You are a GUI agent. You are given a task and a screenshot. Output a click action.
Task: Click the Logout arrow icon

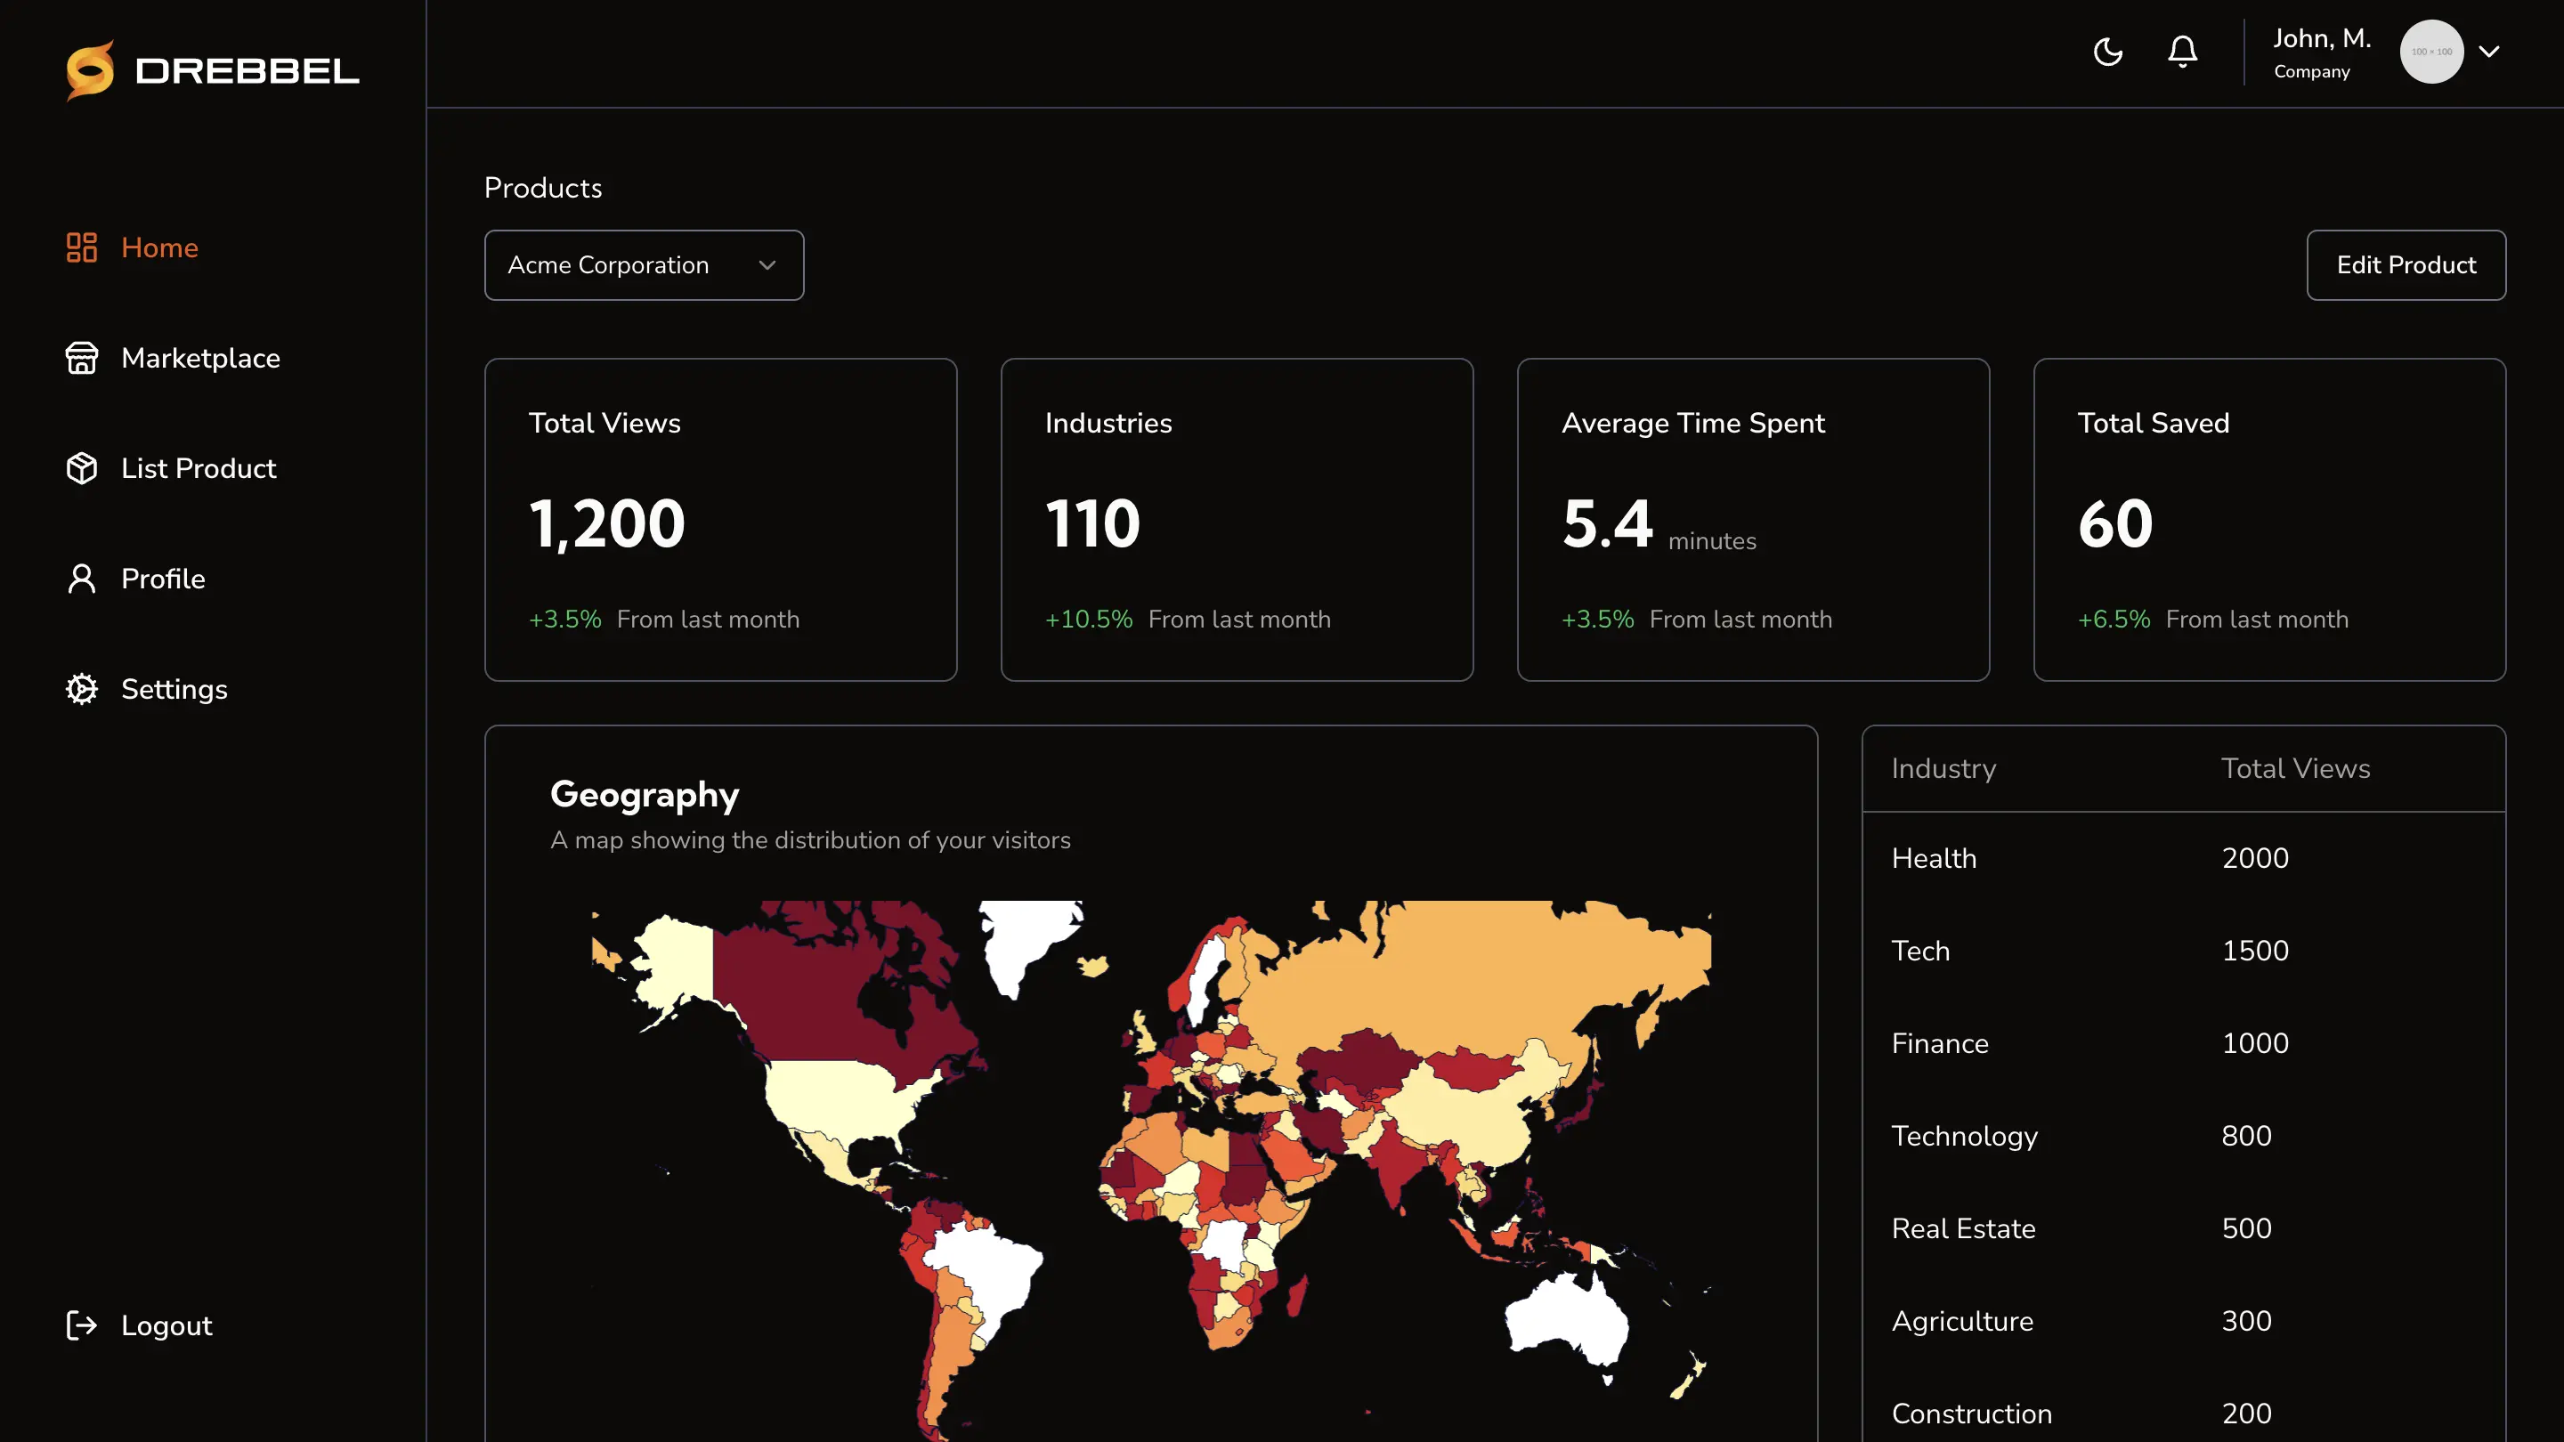click(82, 1325)
